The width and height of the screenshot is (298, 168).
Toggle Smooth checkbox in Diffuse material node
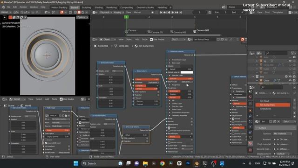tap(233, 119)
